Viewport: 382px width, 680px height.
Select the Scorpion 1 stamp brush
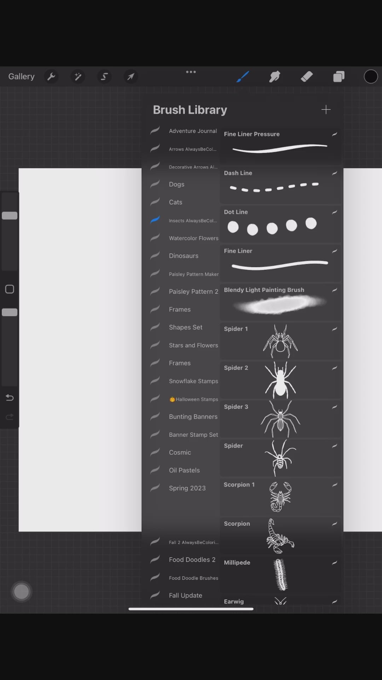pos(280,497)
